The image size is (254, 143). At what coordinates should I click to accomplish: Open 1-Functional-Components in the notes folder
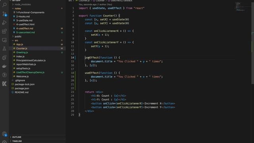click(30, 12)
